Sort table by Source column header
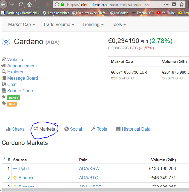This screenshot has height=192, width=189. [20, 160]
